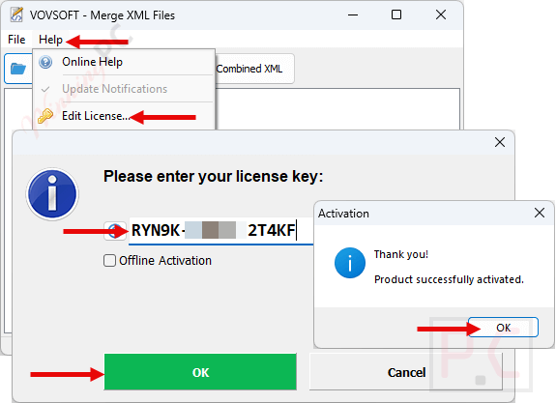Click the key icon beside Edit License
The width and height of the screenshot is (556, 403).
(x=45, y=116)
